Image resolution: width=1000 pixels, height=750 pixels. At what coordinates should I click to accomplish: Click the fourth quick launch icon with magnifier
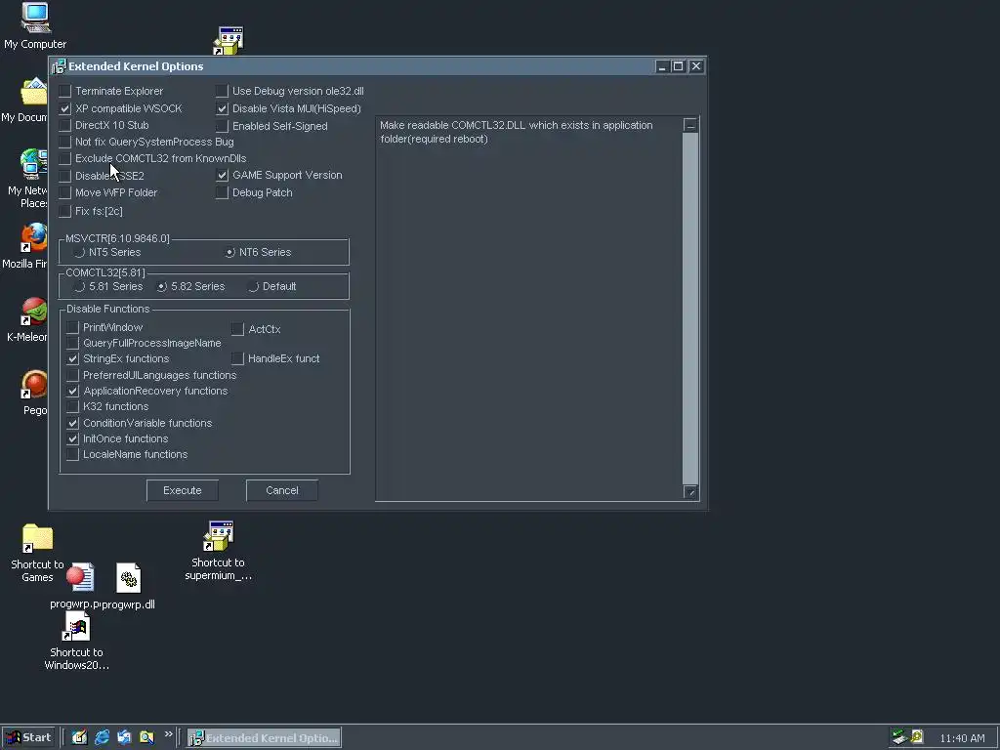146,737
